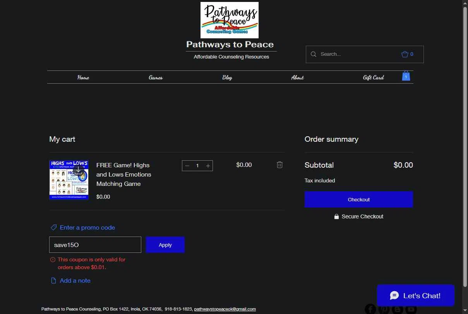Click the search magnifier icon
This screenshot has width=468, height=314.
coord(314,54)
